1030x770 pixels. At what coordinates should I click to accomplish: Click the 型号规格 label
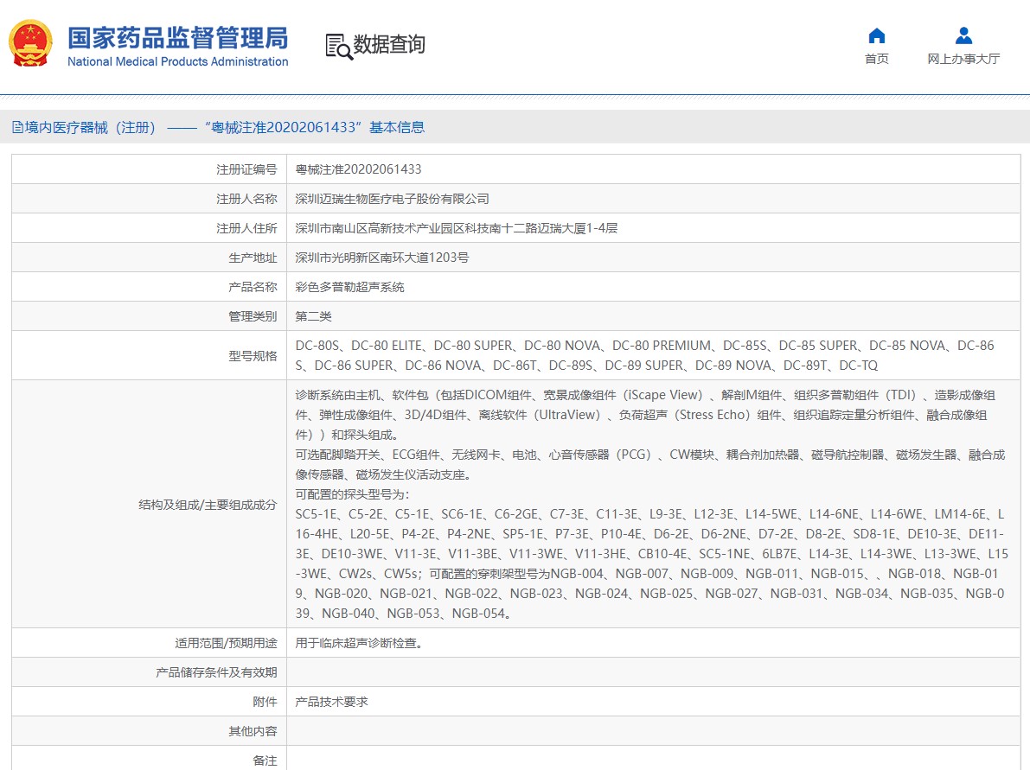pos(253,356)
